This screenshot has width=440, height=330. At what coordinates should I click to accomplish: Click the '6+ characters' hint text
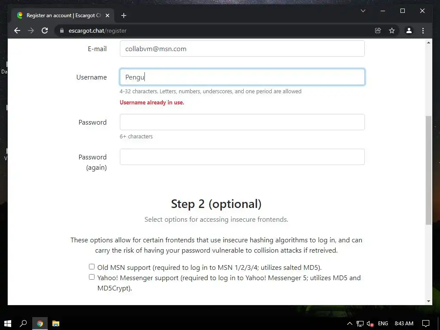coord(136,136)
